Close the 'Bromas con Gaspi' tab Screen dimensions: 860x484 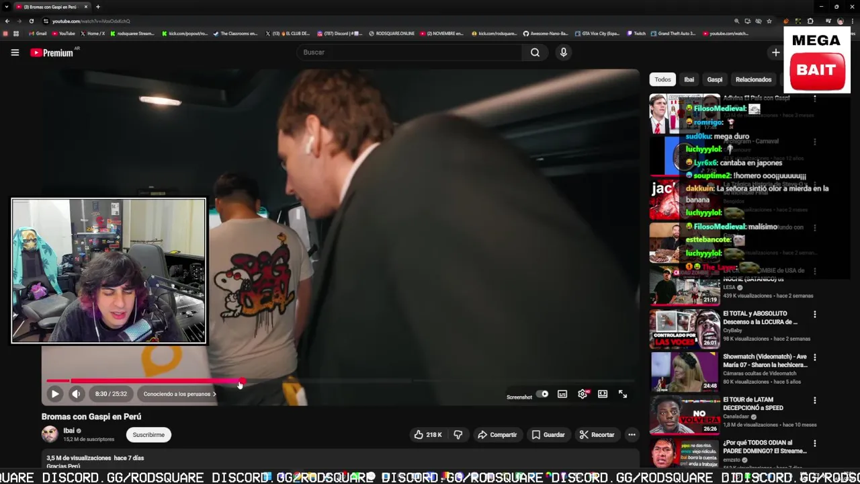click(x=86, y=7)
